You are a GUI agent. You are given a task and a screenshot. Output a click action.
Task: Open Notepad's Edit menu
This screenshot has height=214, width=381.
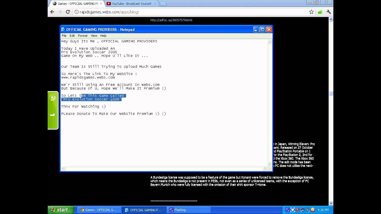[x=72, y=36]
